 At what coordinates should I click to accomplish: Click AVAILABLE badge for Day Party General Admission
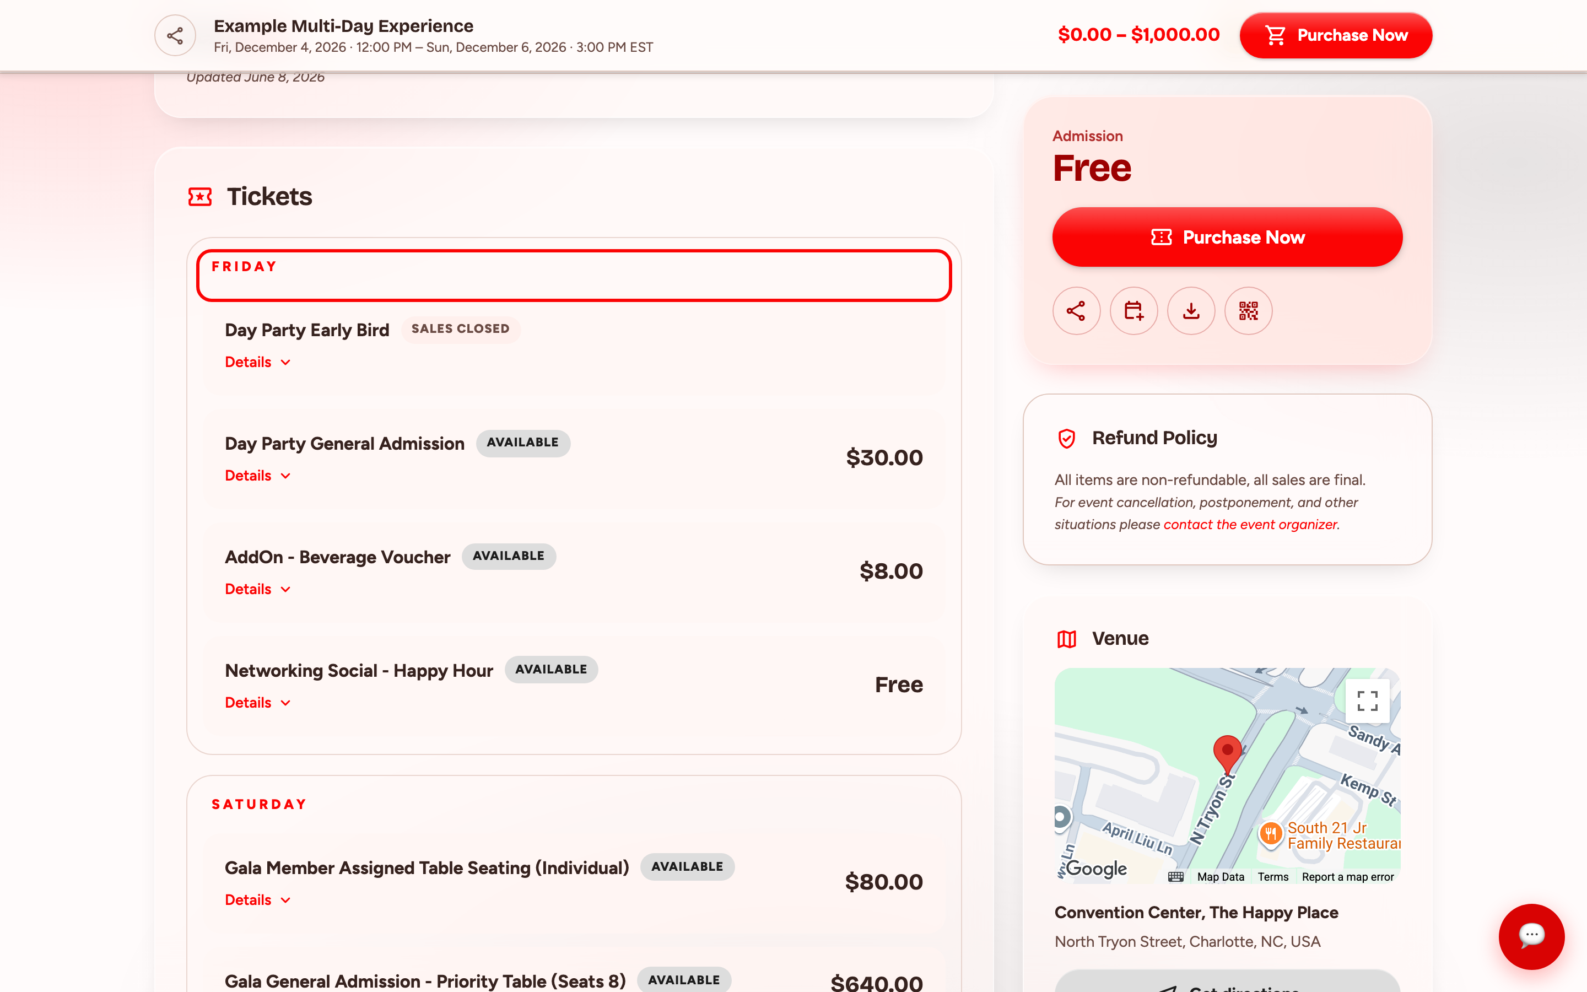(522, 443)
